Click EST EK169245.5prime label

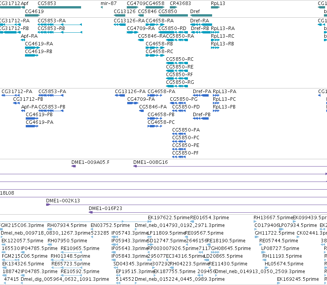(x=298, y=280)
